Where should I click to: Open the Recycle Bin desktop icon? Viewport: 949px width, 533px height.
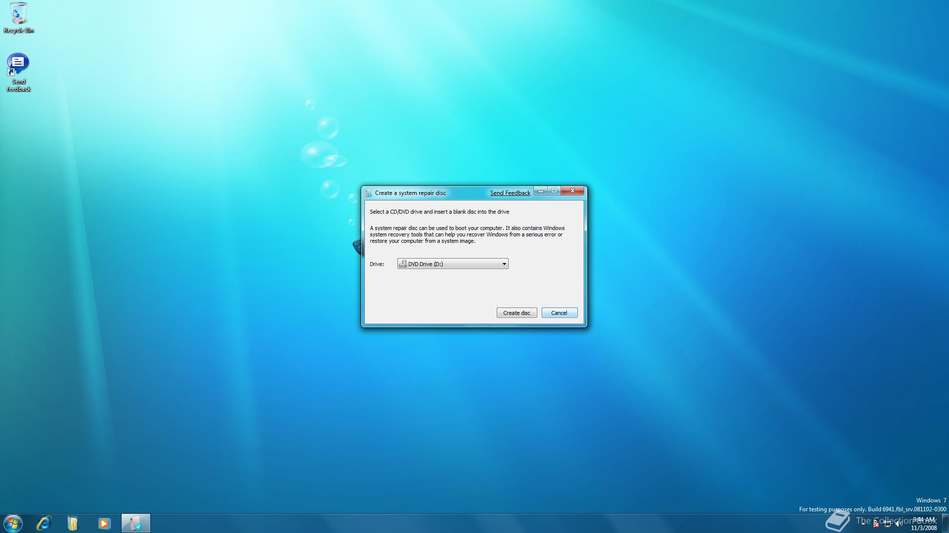click(x=18, y=18)
